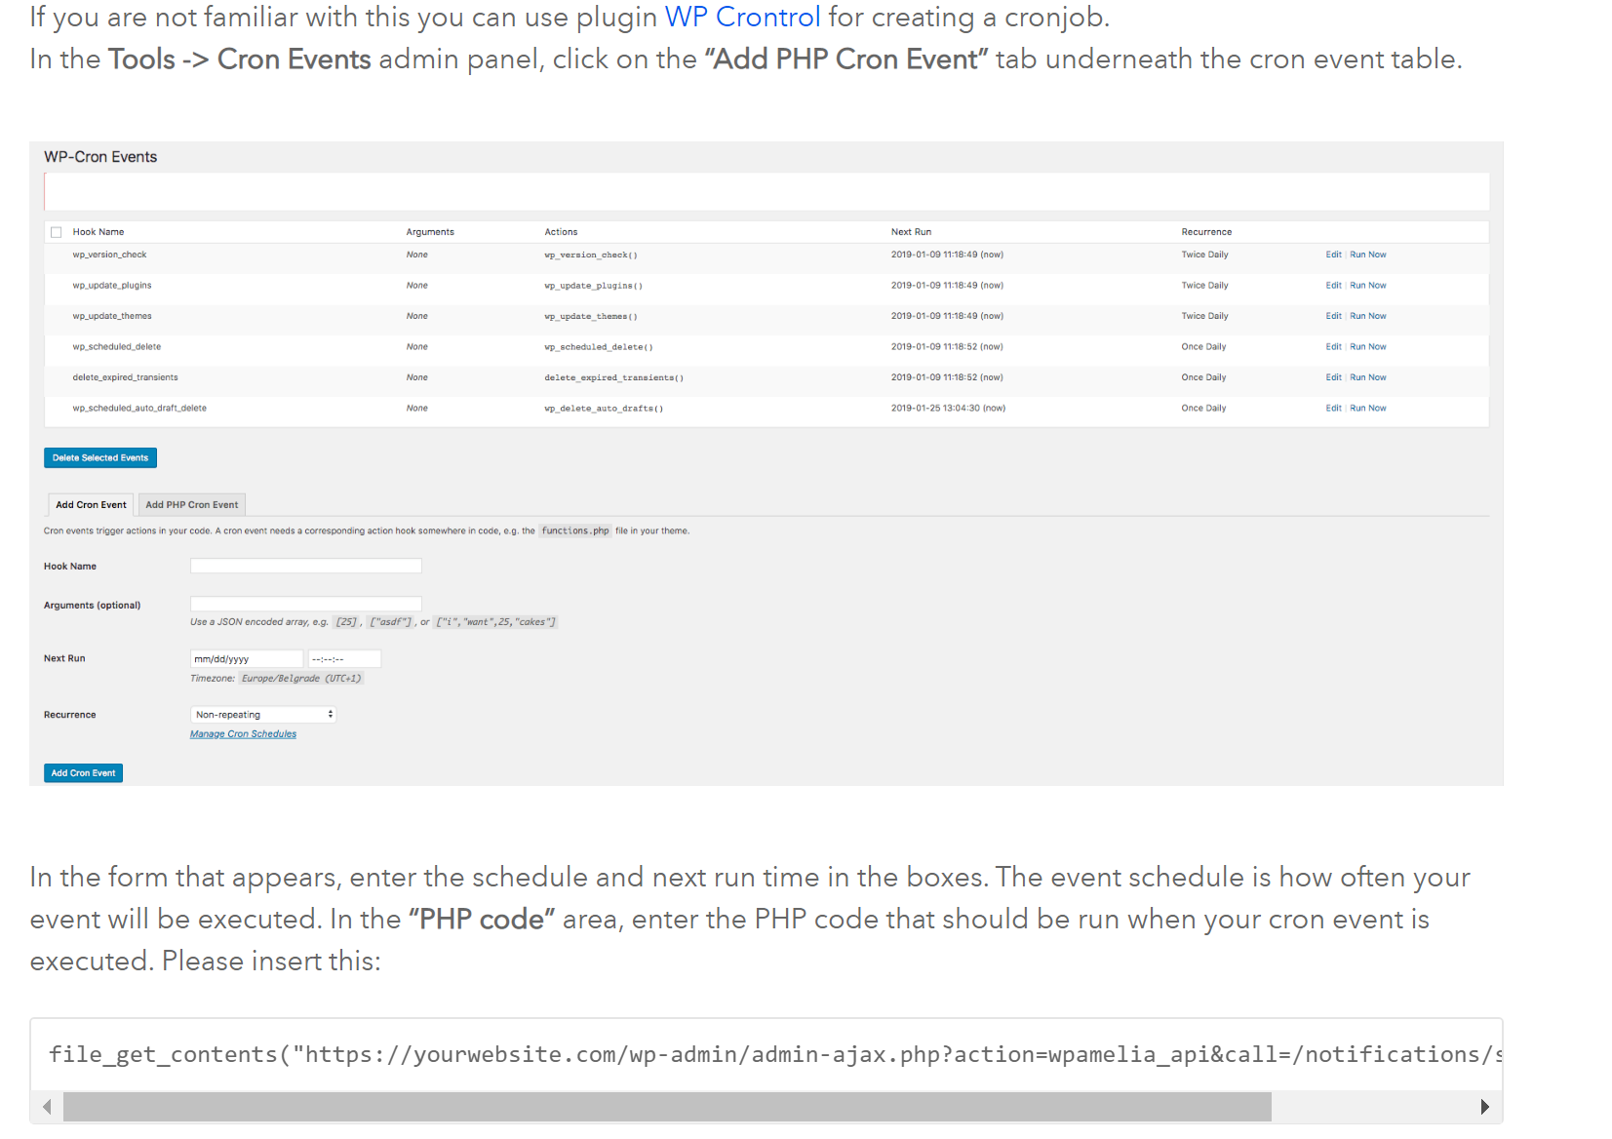This screenshot has width=1612, height=1139.
Task: Run Now the wp_update_plugins event
Action: 1367,286
